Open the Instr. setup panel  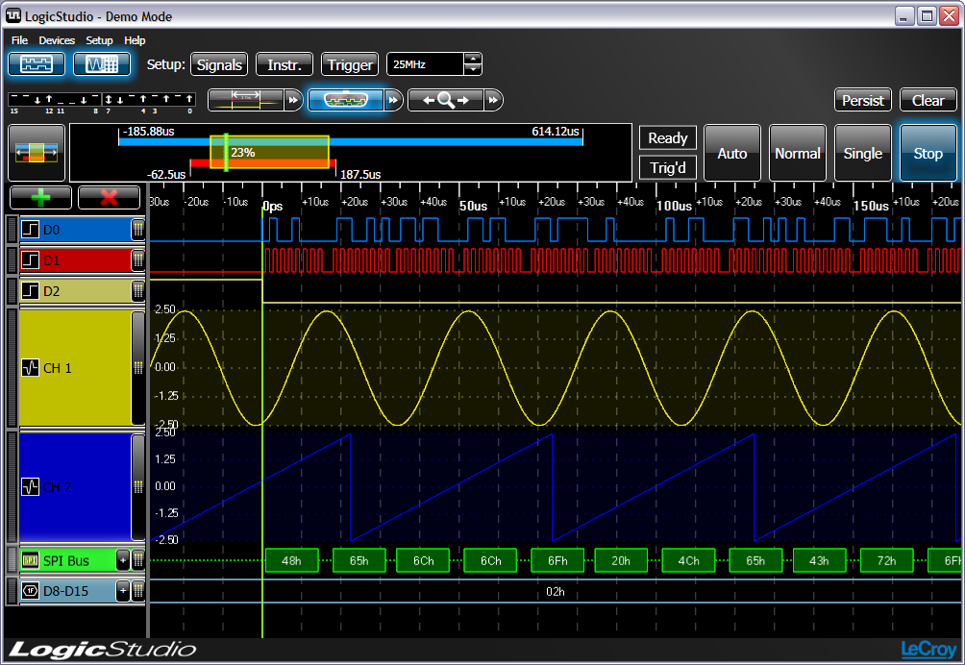(x=285, y=64)
